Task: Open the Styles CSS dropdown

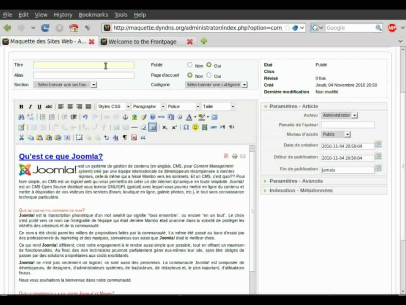Action: tap(113, 107)
